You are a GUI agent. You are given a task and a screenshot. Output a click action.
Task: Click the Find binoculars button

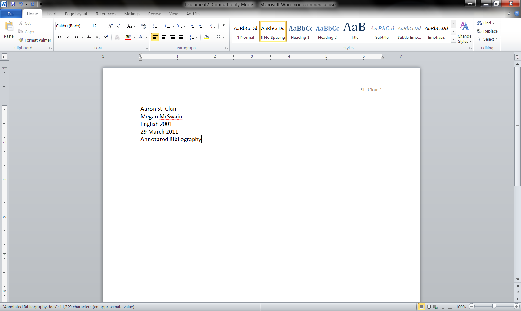tap(485, 23)
